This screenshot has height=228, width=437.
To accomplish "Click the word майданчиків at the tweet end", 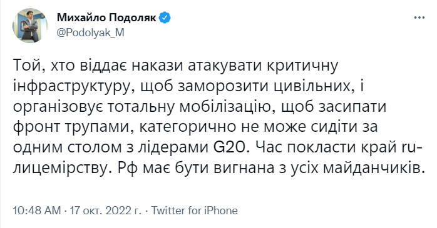I will click(373, 169).
